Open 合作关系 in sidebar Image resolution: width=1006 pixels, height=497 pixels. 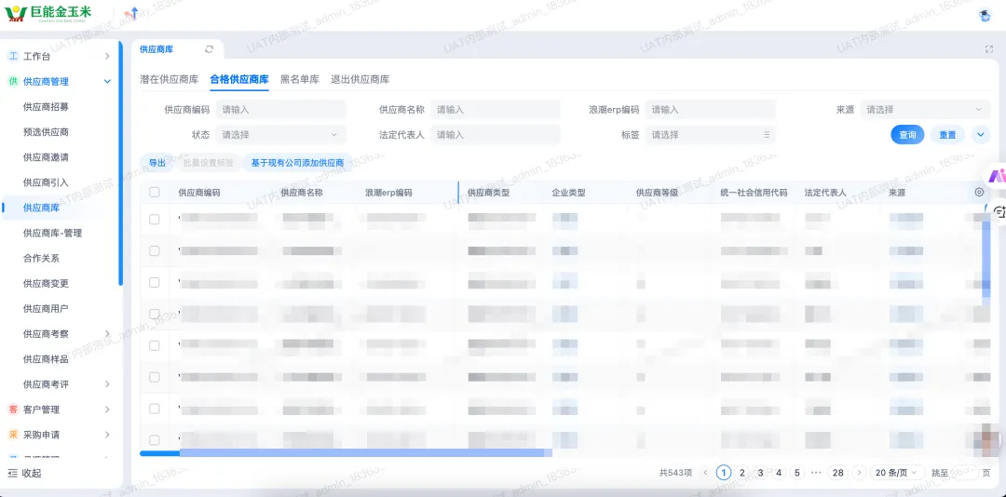(x=41, y=258)
